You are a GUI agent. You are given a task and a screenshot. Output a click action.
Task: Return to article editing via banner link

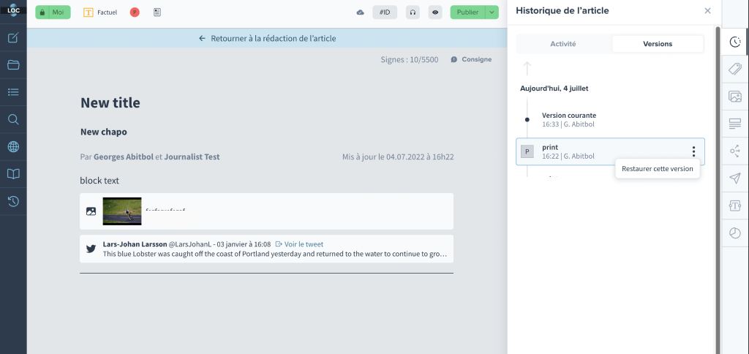pyautogui.click(x=268, y=38)
